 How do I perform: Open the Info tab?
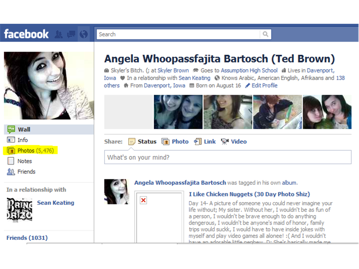coord(23,140)
